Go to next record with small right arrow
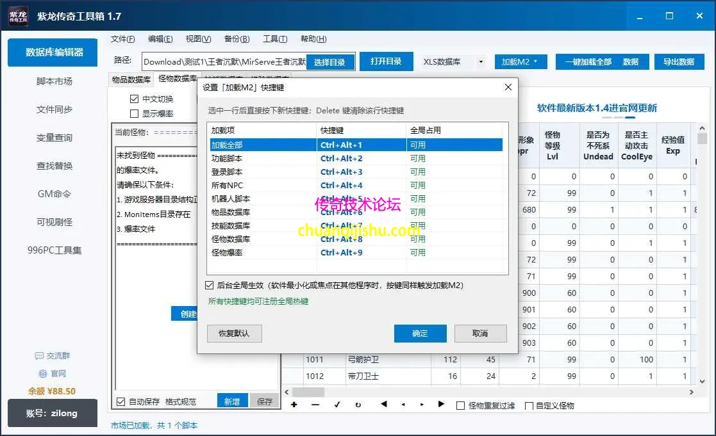716x436 pixels. pyautogui.click(x=422, y=405)
